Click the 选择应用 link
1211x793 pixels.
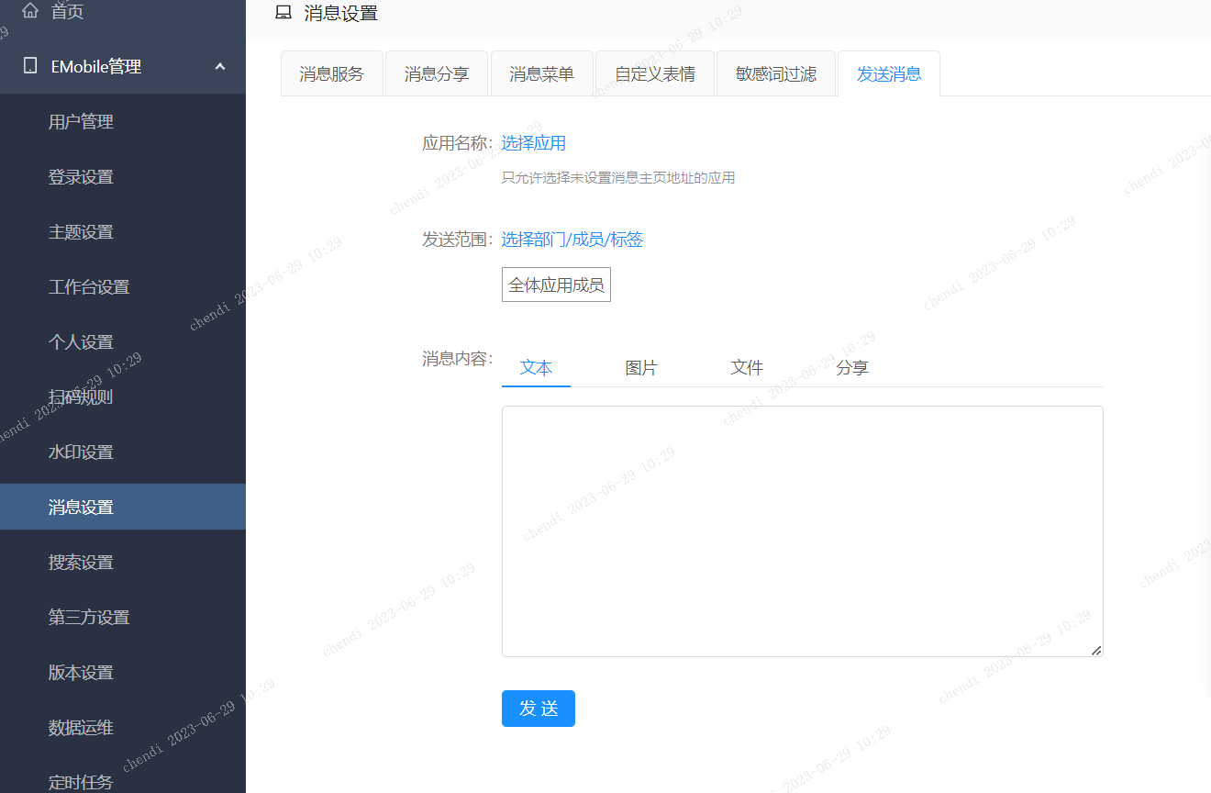pyautogui.click(x=533, y=143)
